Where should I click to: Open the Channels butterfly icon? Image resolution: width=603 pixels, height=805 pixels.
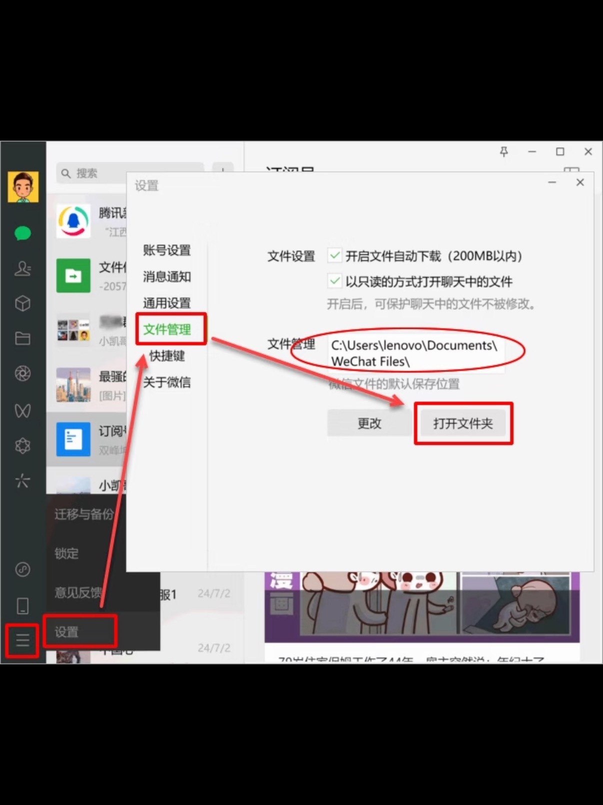(x=23, y=411)
